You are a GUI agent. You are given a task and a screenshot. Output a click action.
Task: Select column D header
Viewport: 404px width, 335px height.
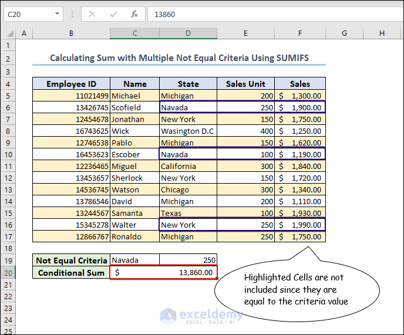(188, 33)
